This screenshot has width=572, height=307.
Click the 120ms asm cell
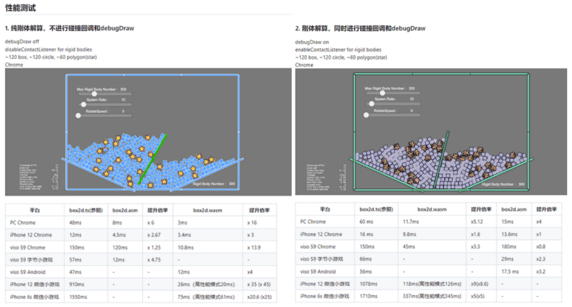click(125, 247)
